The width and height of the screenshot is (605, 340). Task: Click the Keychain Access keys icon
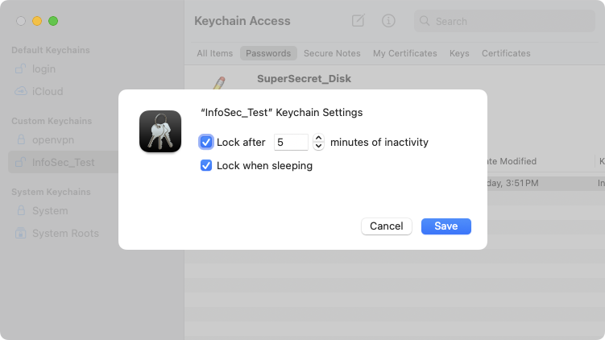click(x=160, y=131)
